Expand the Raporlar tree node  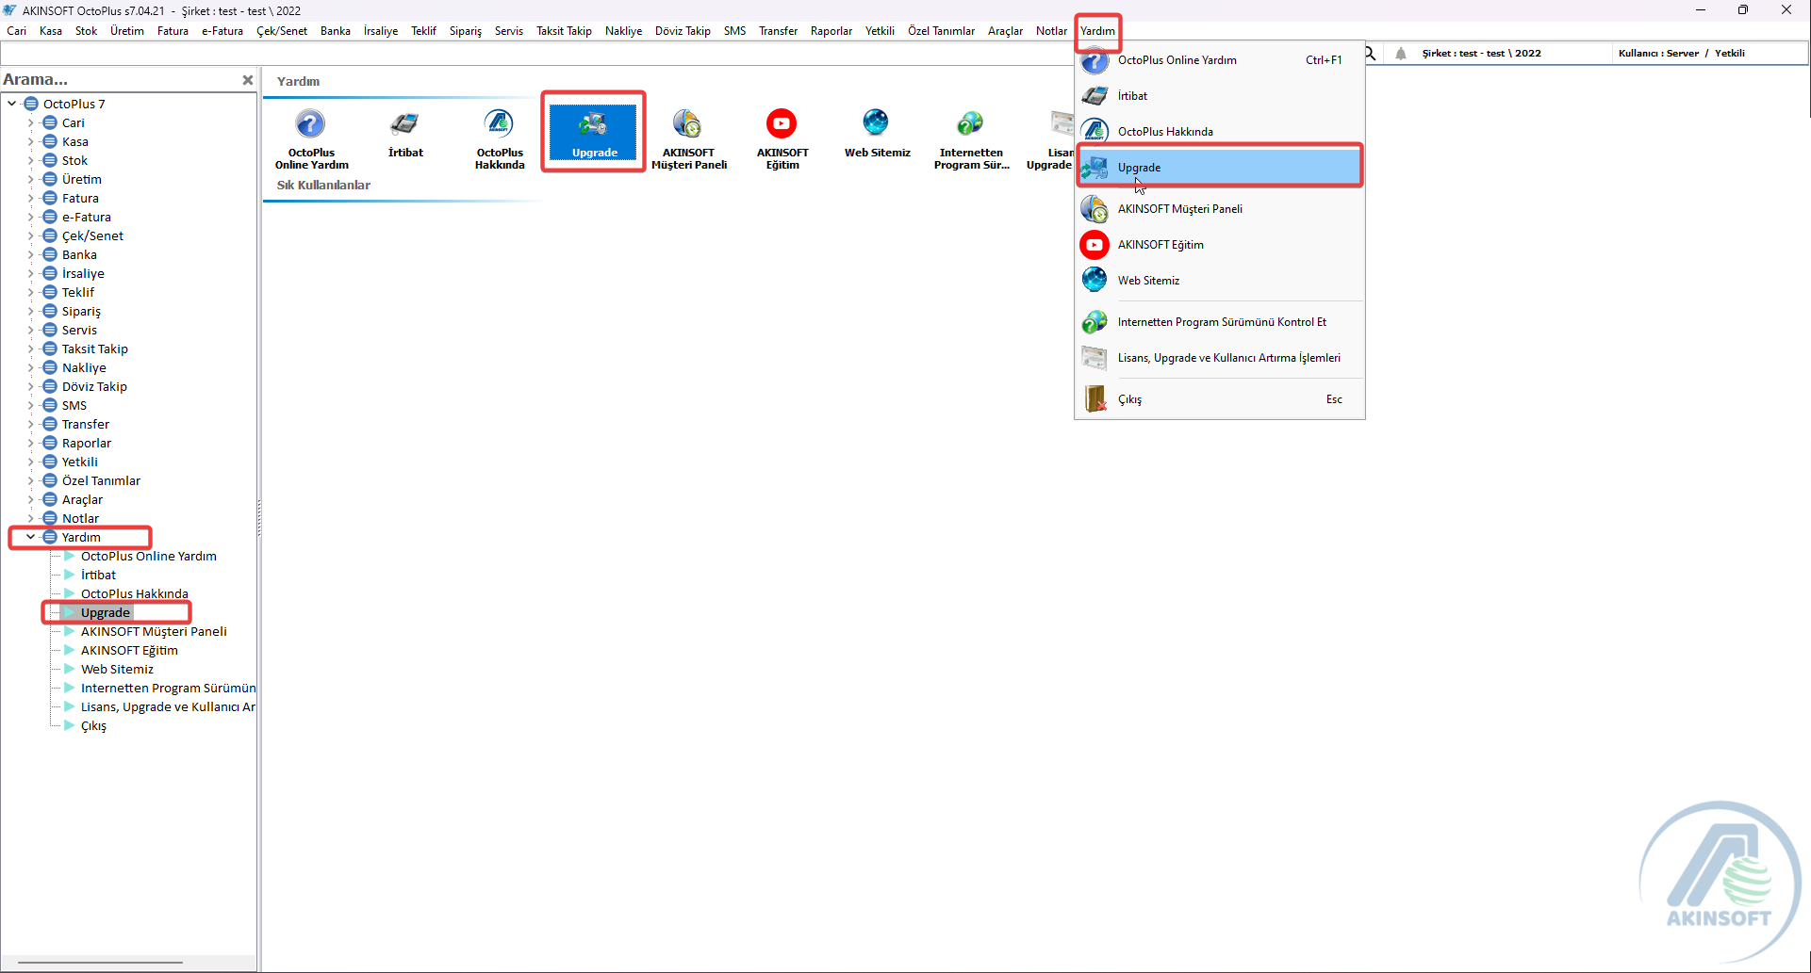coord(30,443)
